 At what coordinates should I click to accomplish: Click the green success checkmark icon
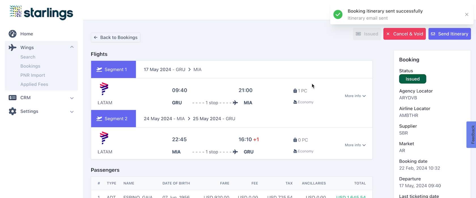pyautogui.click(x=338, y=14)
